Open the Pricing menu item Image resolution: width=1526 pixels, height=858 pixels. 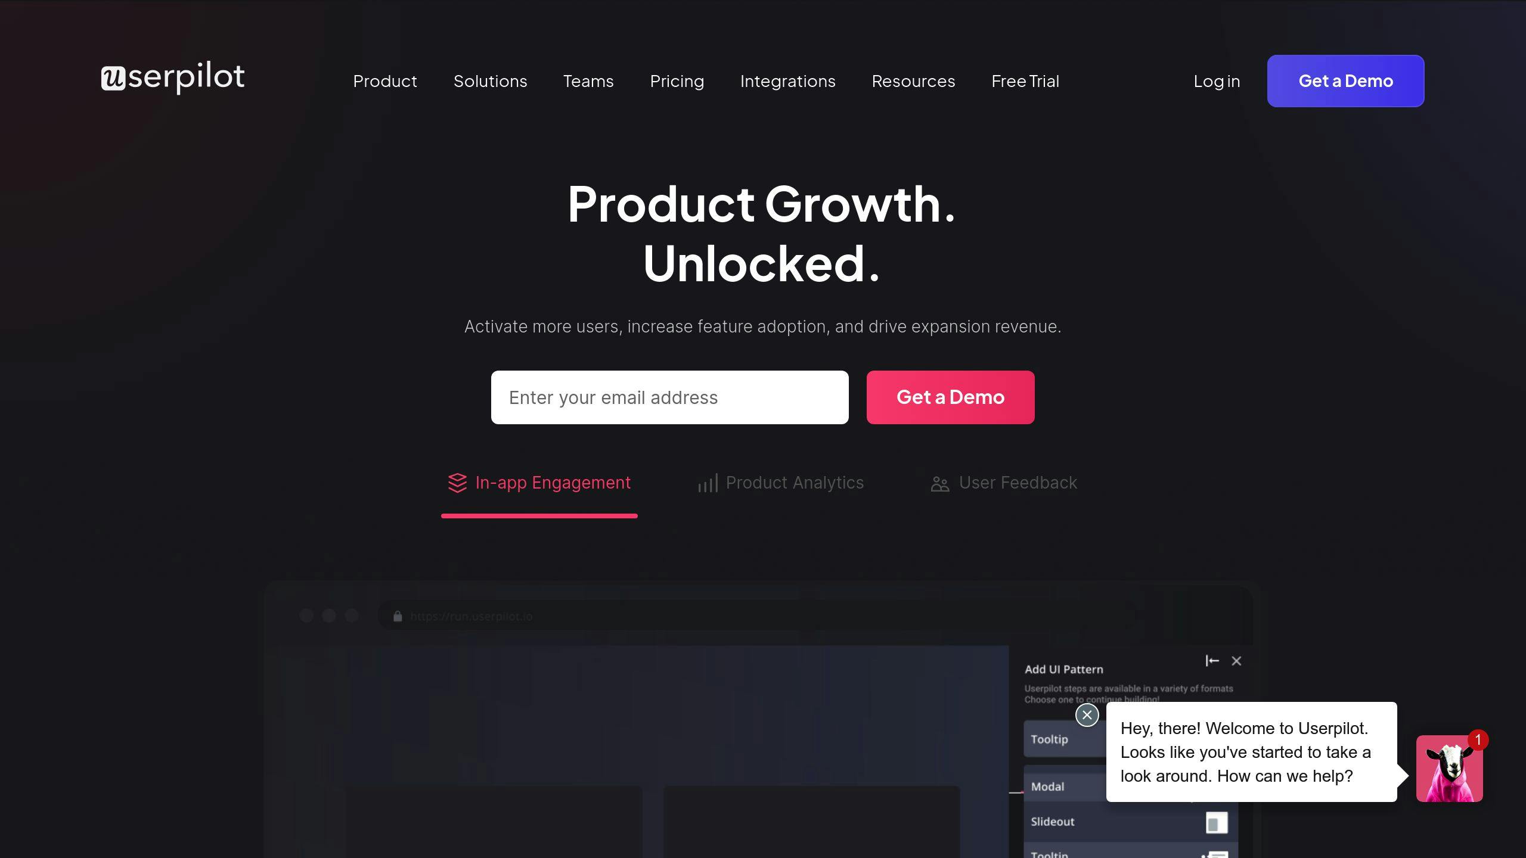coord(677,80)
